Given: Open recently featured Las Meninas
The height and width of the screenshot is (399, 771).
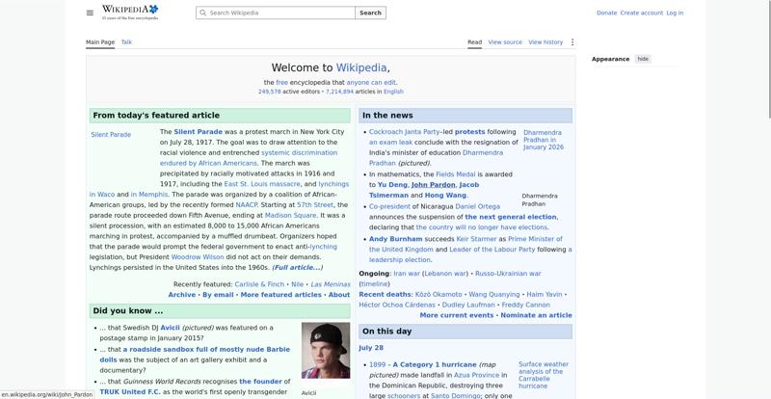Looking at the screenshot, I should 331,284.
